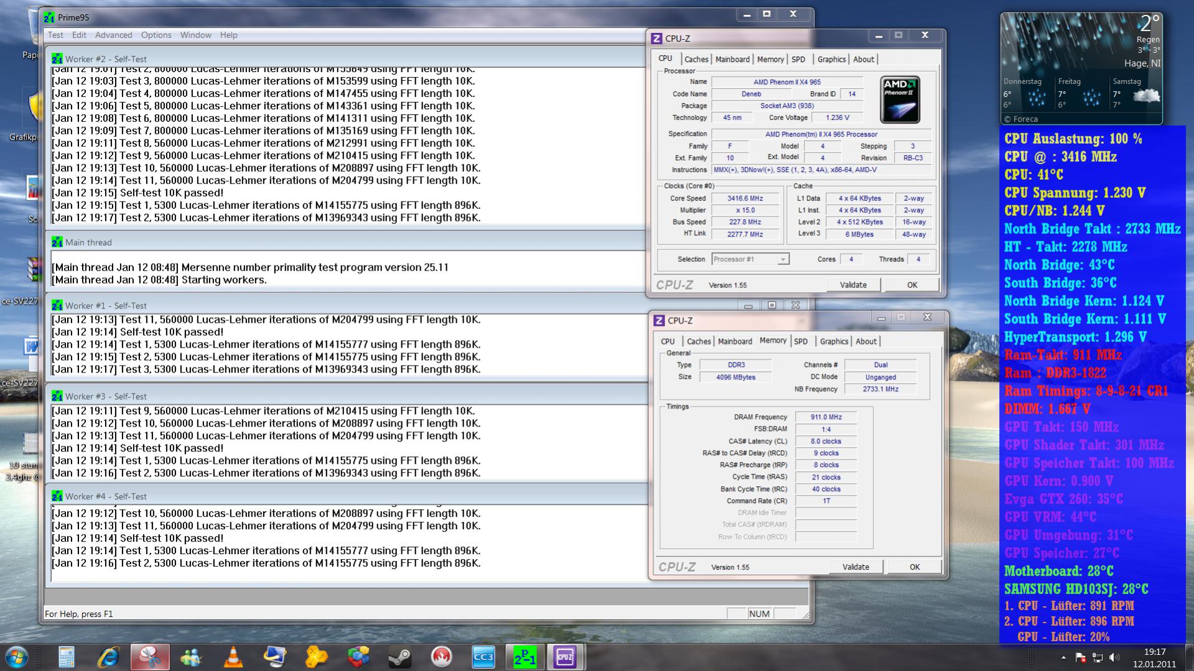This screenshot has height=671, width=1194.
Task: Open the monitor-and-globe taskbar icon
Action: tap(275, 657)
